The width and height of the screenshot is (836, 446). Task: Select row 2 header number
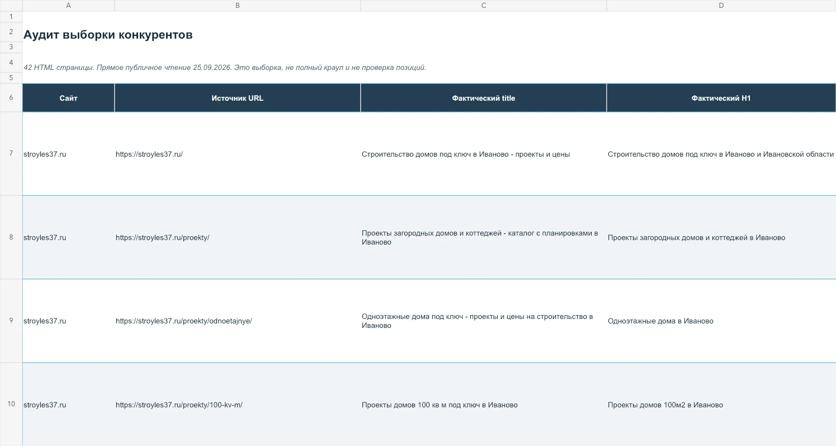click(11, 32)
